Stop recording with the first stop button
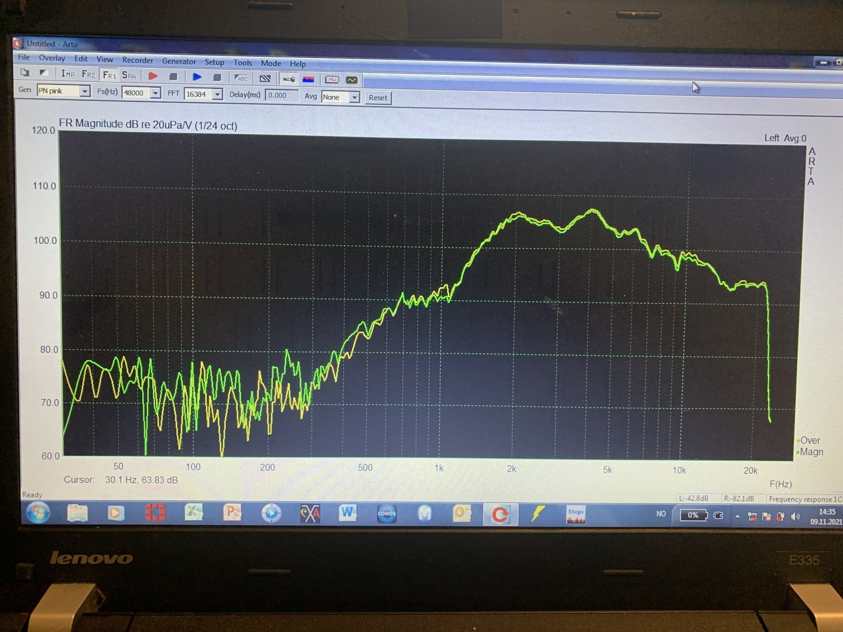Viewport: 843px width, 632px height. pos(173,76)
